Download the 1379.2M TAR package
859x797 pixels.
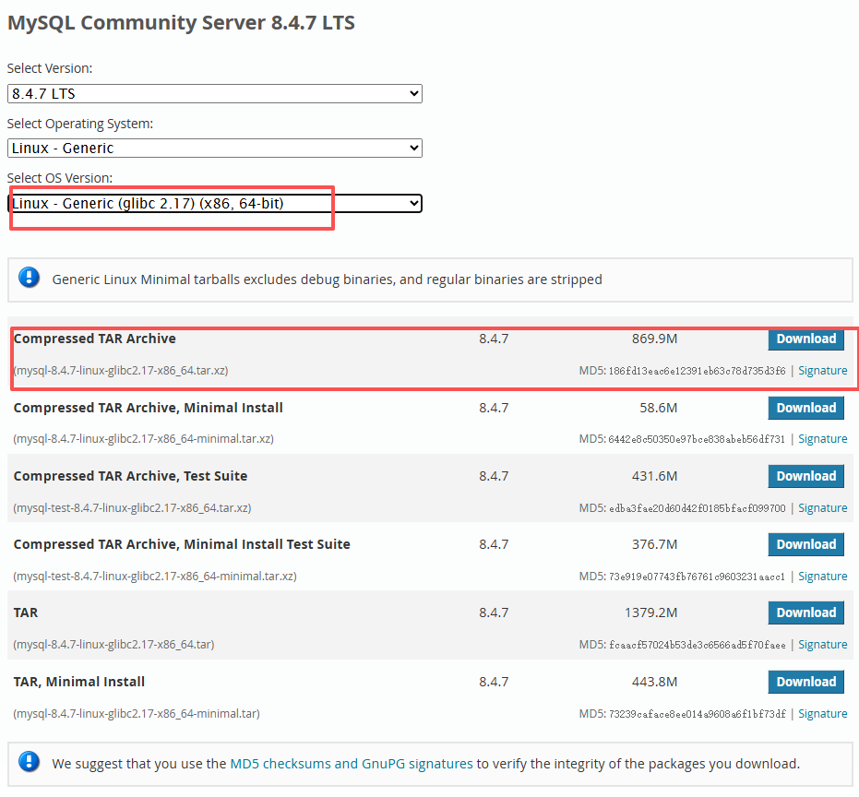pos(805,613)
